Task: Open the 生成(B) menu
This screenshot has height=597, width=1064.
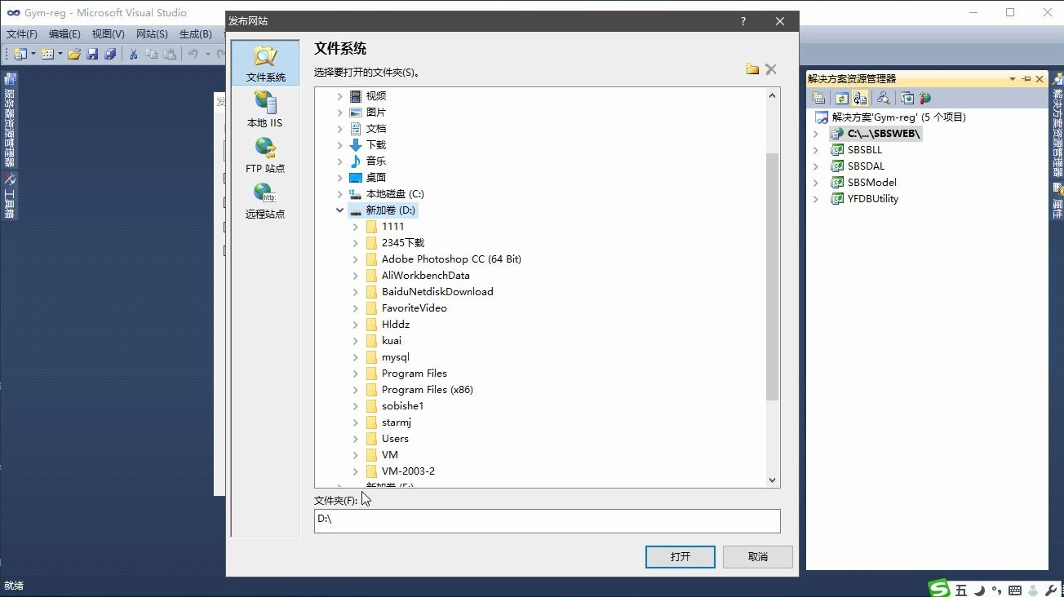Action: pos(195,34)
